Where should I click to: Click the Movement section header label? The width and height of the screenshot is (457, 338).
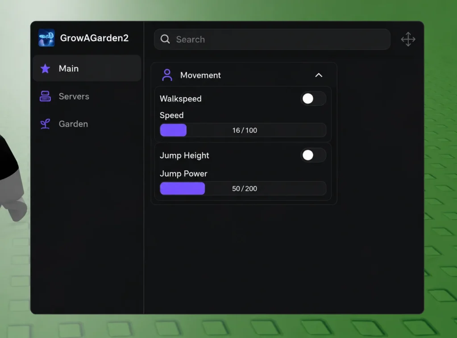coord(200,75)
